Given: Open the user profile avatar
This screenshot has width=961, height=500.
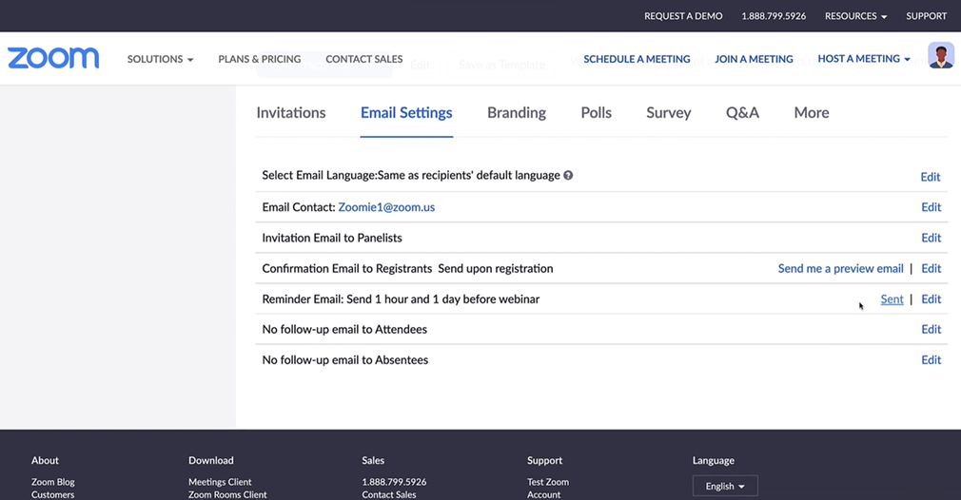Looking at the screenshot, I should point(941,56).
